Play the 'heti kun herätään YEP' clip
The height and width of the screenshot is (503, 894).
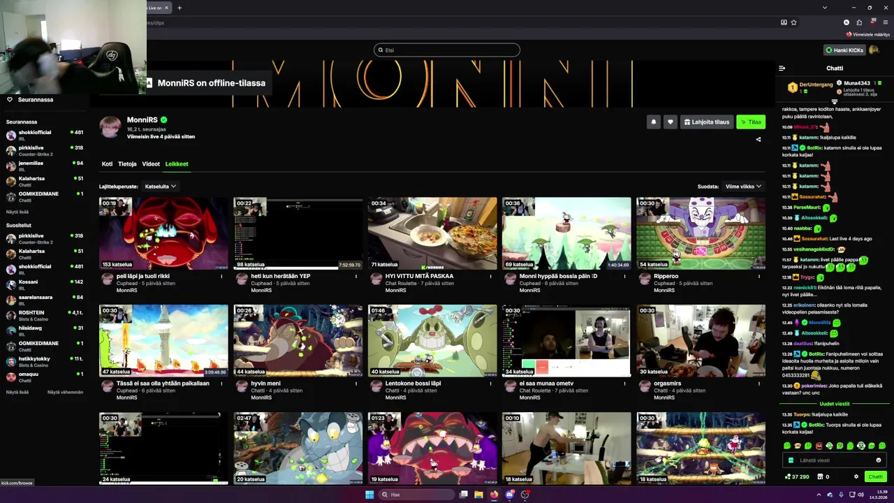pos(298,233)
